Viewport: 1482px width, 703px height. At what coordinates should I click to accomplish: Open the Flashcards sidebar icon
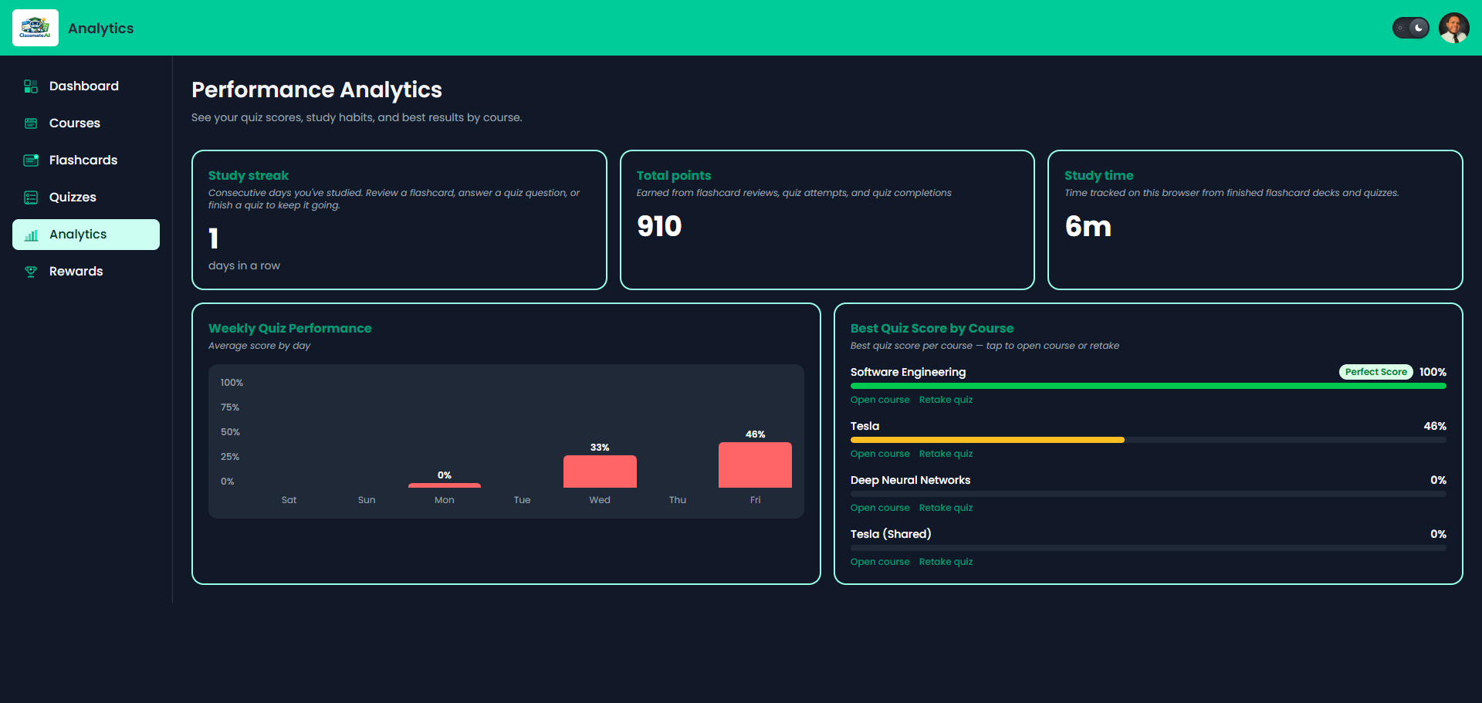(31, 161)
